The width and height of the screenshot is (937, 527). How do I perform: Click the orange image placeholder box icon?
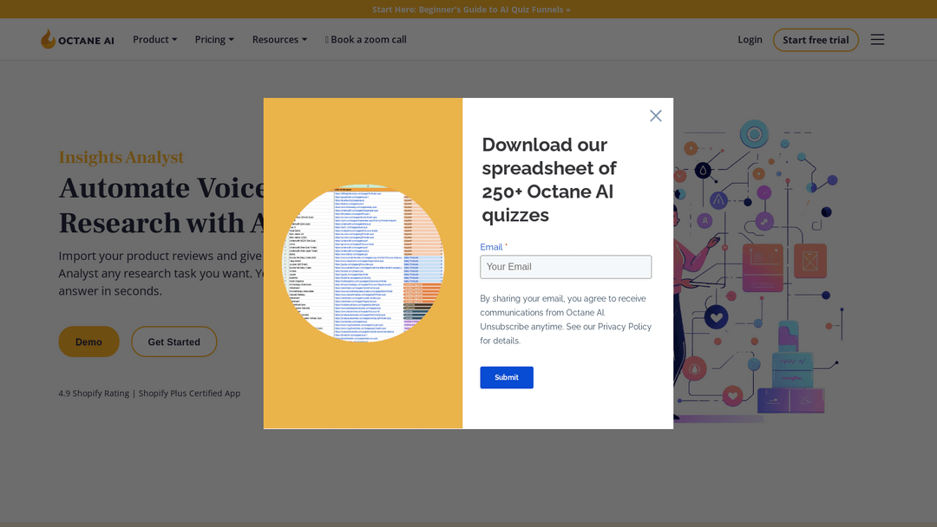coord(810,259)
